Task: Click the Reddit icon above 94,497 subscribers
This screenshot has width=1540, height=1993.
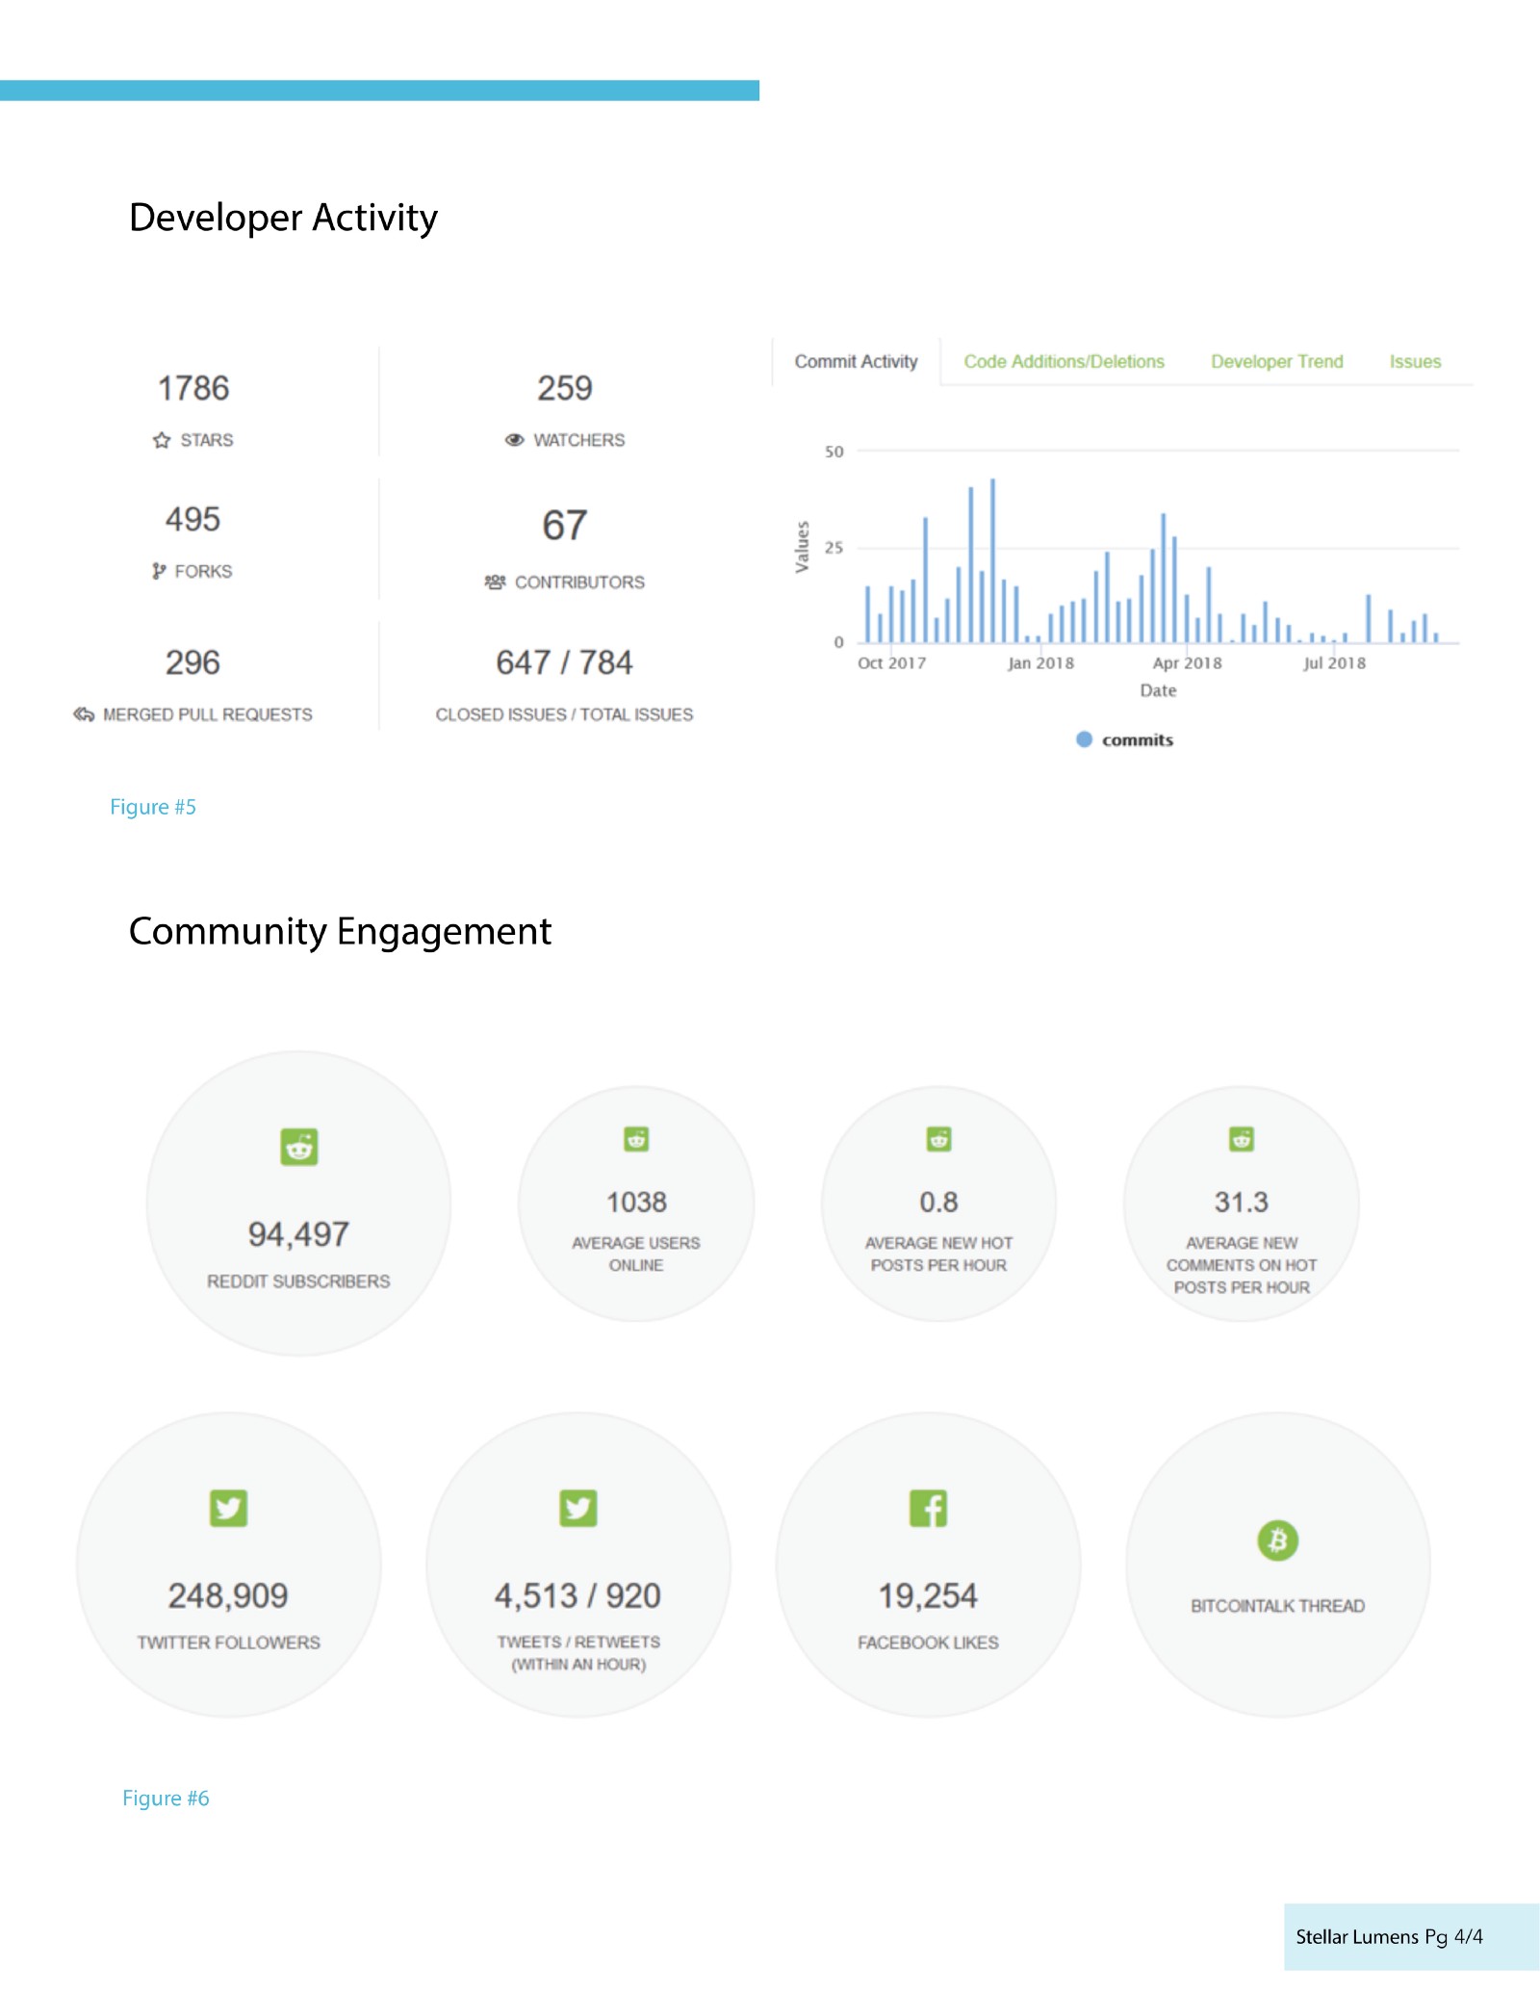Action: [299, 1146]
